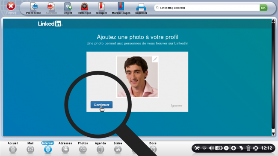
Task: Click the address bar showing LinkedIn
Action: pyautogui.click(x=207, y=8)
